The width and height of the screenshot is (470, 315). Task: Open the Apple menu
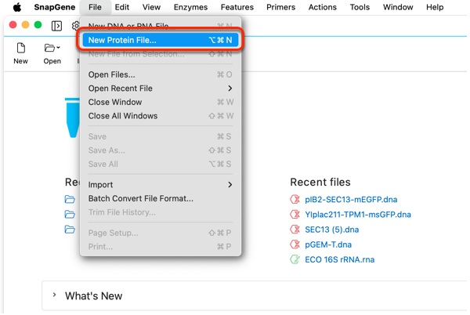[x=17, y=7]
